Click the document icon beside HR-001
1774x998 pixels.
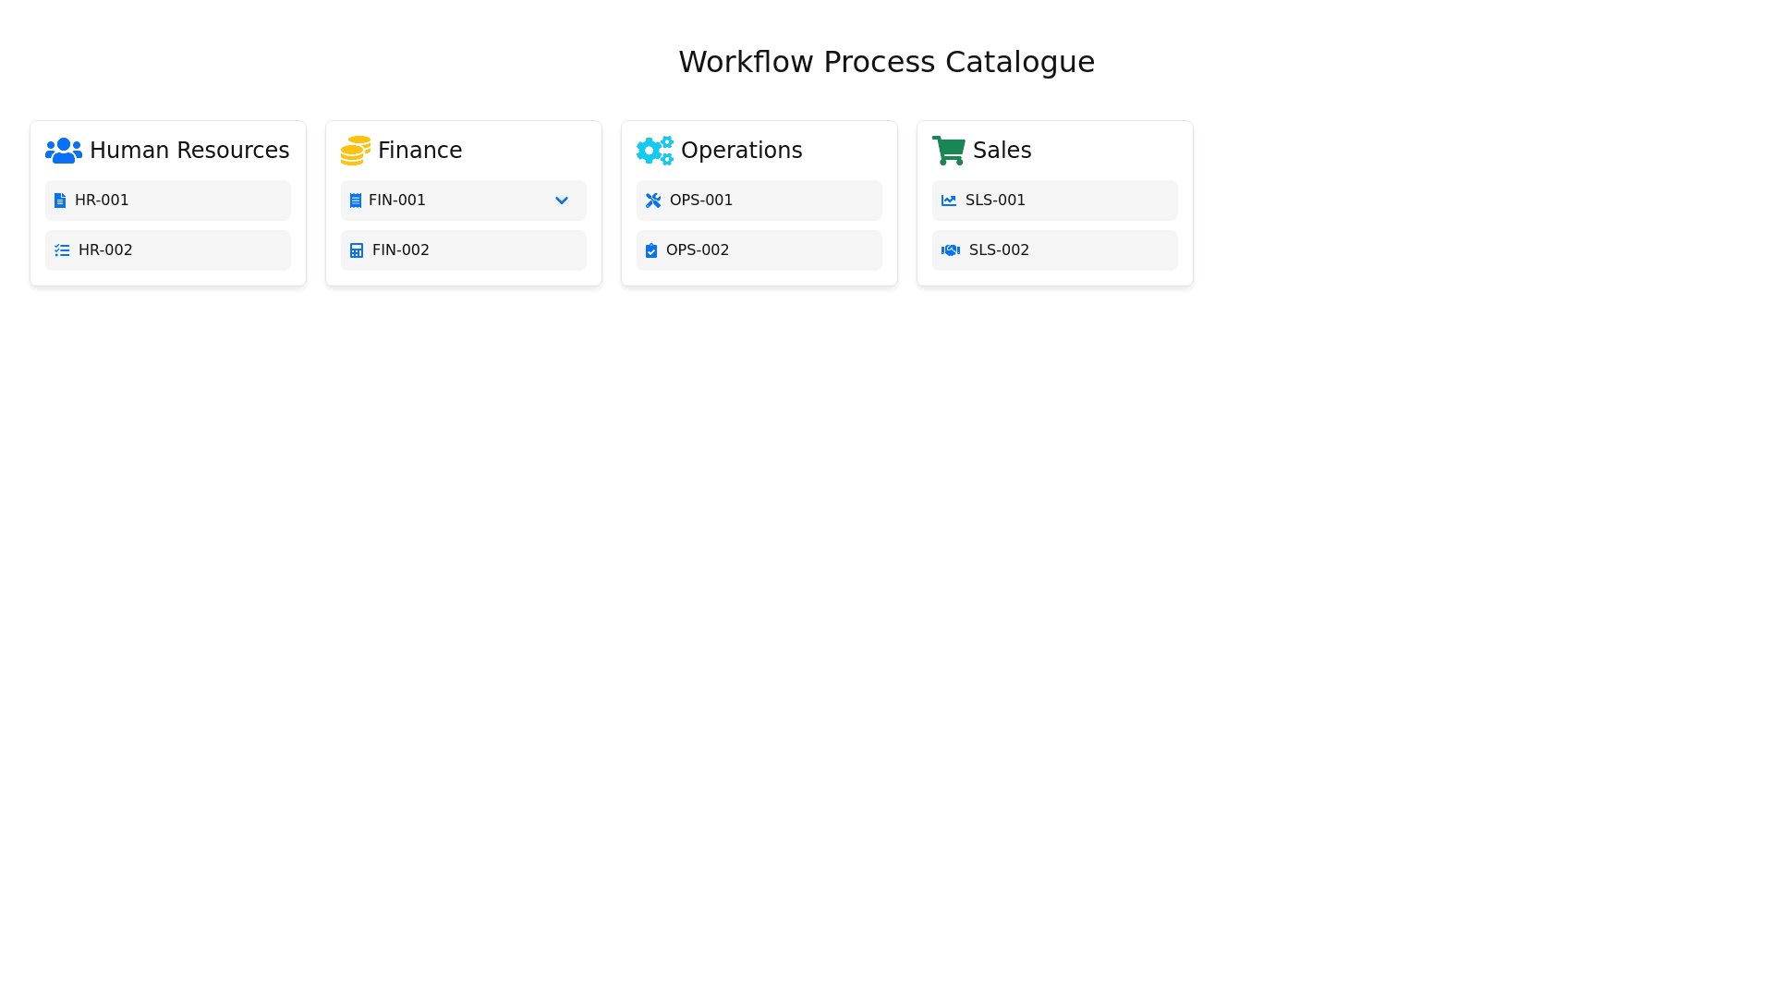pyautogui.click(x=60, y=201)
